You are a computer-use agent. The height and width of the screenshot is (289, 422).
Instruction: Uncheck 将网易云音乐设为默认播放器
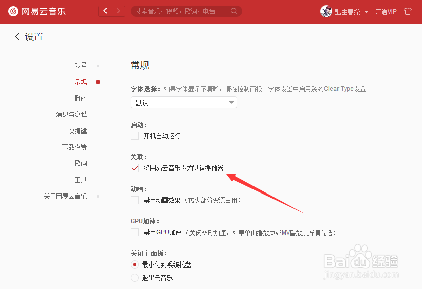coord(135,168)
